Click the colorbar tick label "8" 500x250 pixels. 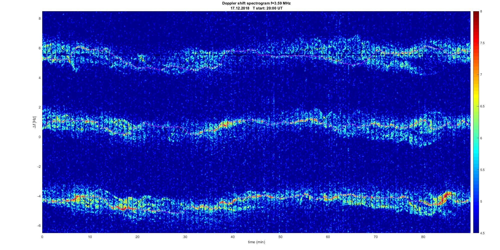coord(481,11)
